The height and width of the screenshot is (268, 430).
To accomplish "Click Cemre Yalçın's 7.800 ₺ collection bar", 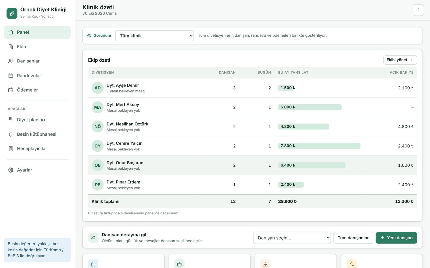I will point(319,146).
